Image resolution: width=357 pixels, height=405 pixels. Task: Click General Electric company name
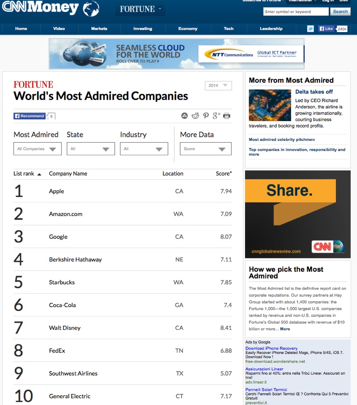tap(70, 396)
